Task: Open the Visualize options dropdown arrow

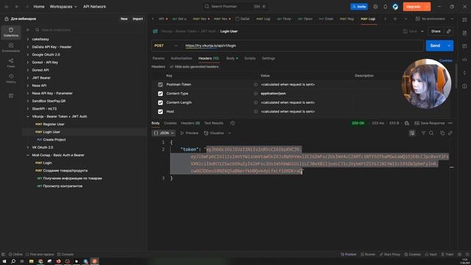Action: click(x=230, y=133)
